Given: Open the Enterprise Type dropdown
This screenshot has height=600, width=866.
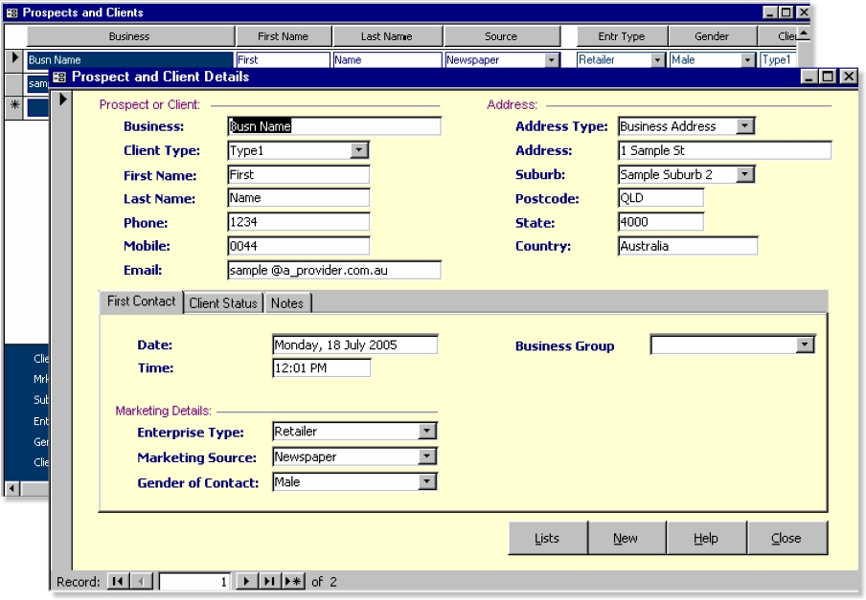Looking at the screenshot, I should pos(427,432).
